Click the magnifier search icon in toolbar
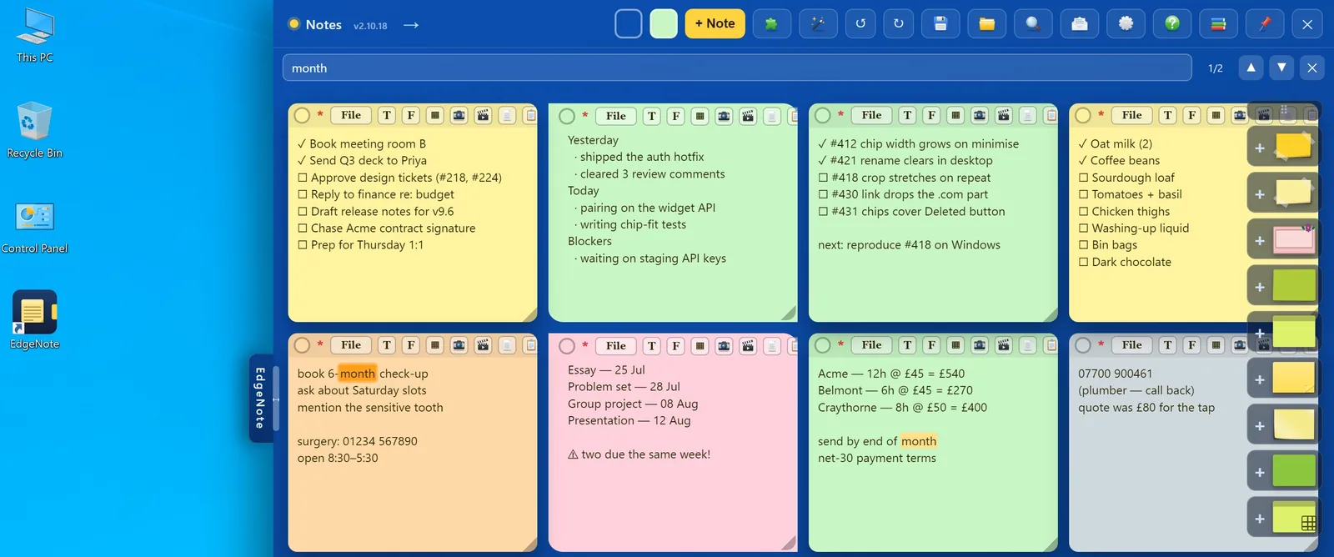The height and width of the screenshot is (557, 1334). 1033,24
